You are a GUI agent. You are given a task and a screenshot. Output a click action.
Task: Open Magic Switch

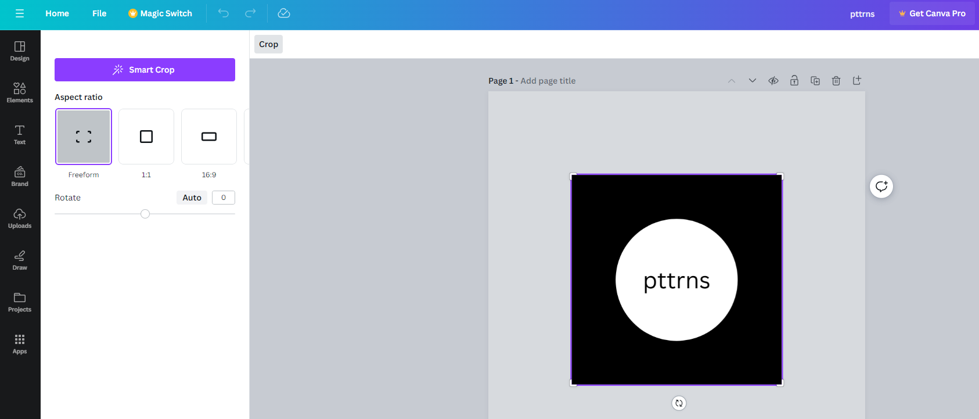pyautogui.click(x=160, y=13)
